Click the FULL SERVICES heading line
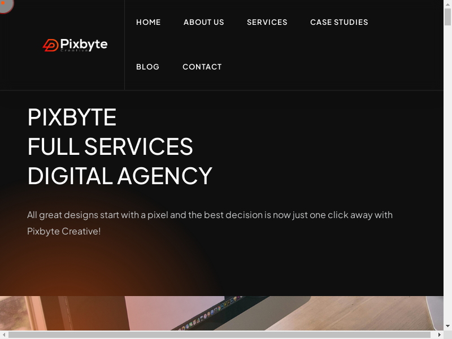The width and height of the screenshot is (452, 339). pyautogui.click(x=110, y=146)
